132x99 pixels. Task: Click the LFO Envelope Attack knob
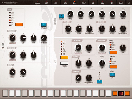78,78
